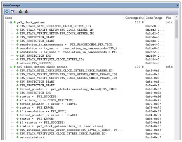This screenshot has height=142, width=182.
Task: Click the green diamond beside return(status);
Action: [17, 137]
